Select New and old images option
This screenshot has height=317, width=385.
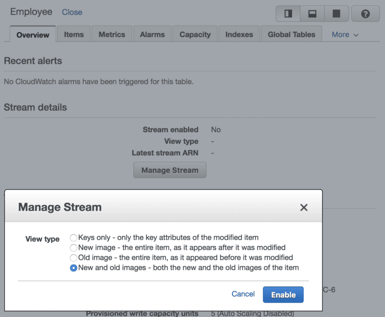[x=74, y=268]
